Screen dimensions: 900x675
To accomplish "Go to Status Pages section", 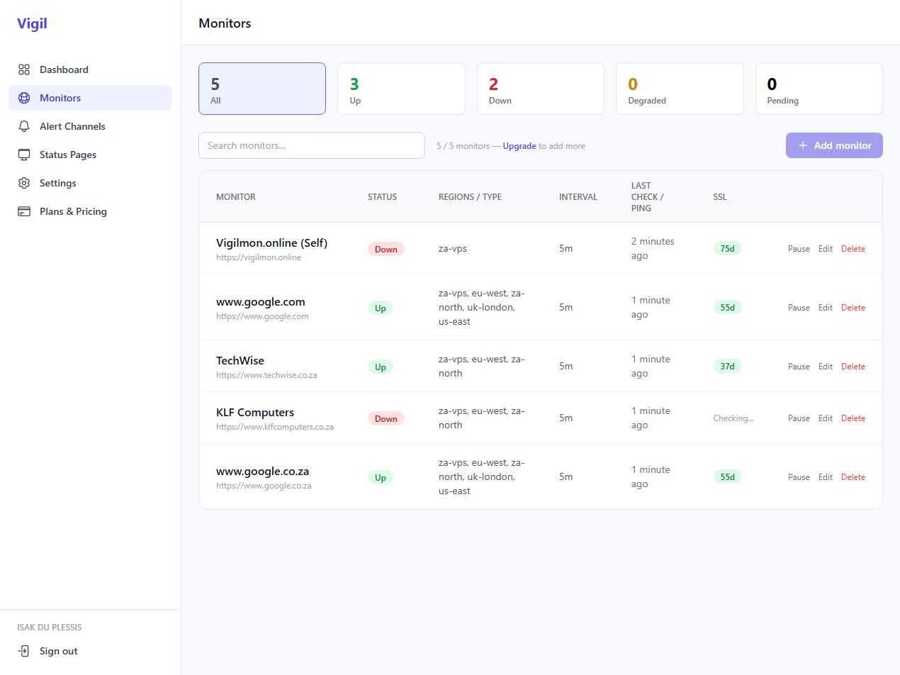I will coord(90,155).
